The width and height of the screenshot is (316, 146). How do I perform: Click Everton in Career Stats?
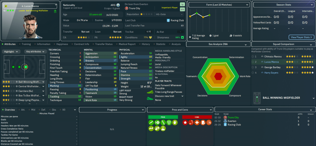(235, 121)
